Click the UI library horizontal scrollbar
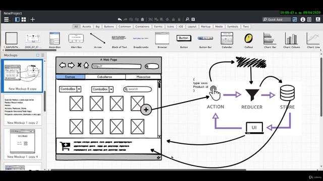The width and height of the screenshot is (323, 181). [30, 50]
